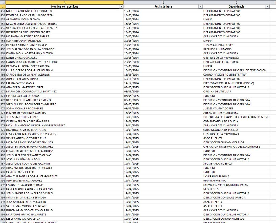The height and width of the screenshot is (223, 276).
Task: Select cell XAVIER ANTONIO TORRES RUIZ
Action: point(65,138)
